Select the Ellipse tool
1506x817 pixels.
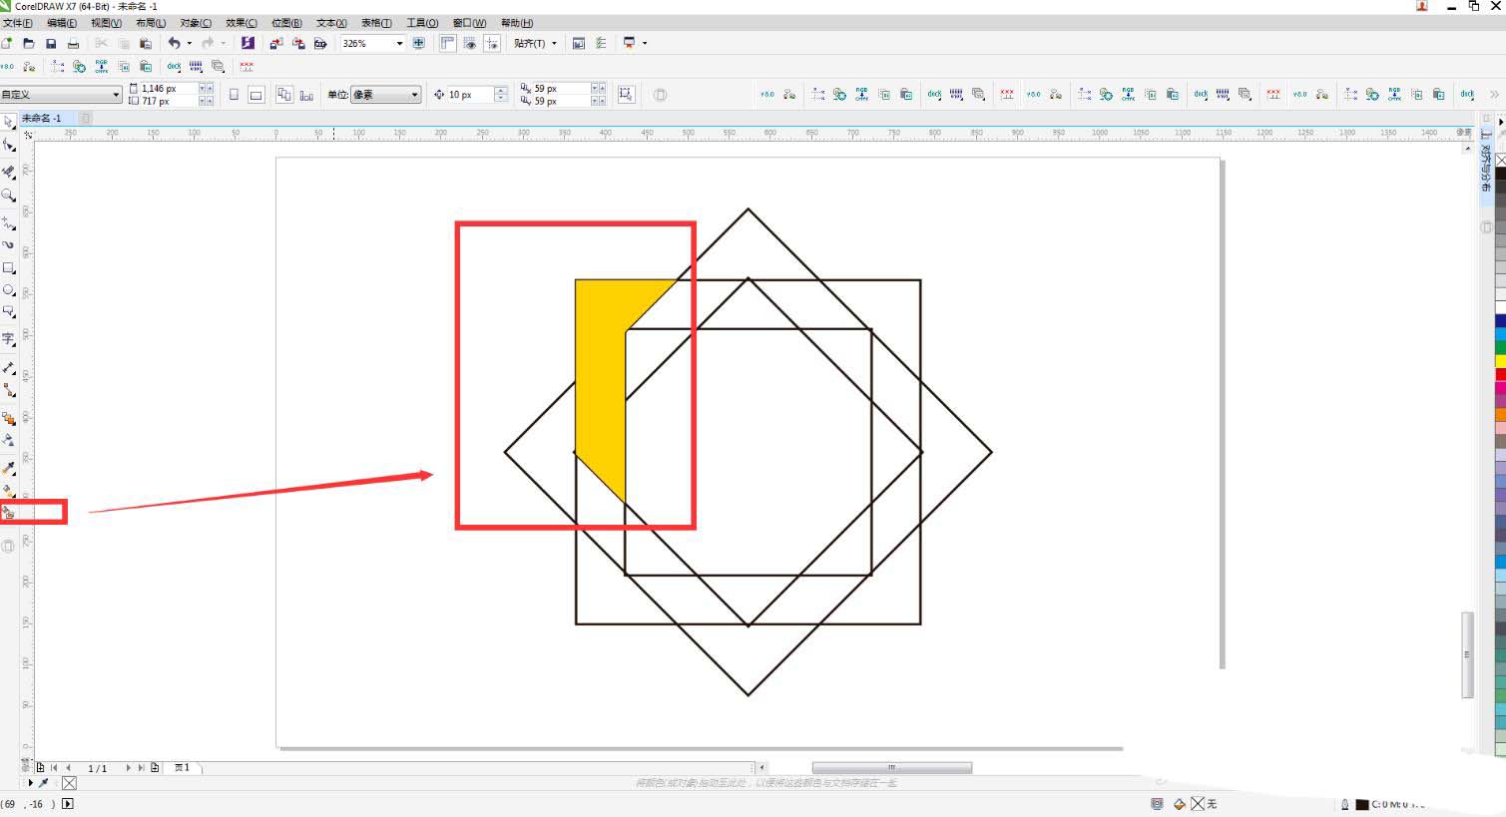coord(9,290)
